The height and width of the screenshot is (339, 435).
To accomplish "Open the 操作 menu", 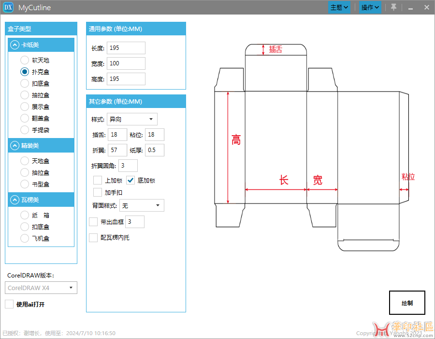I will [x=370, y=7].
